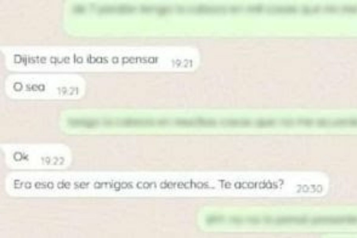Image resolution: width=357 pixels, height=238 pixels.
Task: Select the blurred green bubble below 'O sea'
Action: (208, 122)
